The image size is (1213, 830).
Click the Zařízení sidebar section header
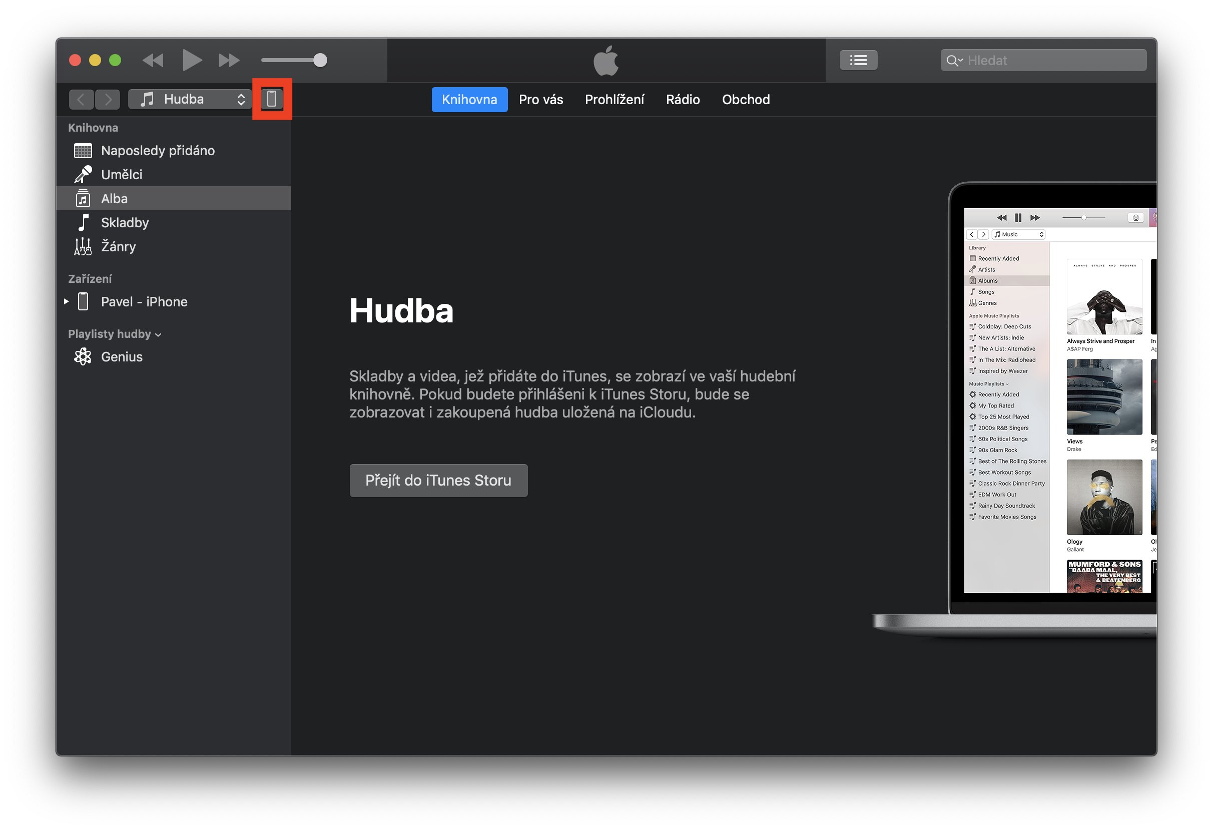90,279
